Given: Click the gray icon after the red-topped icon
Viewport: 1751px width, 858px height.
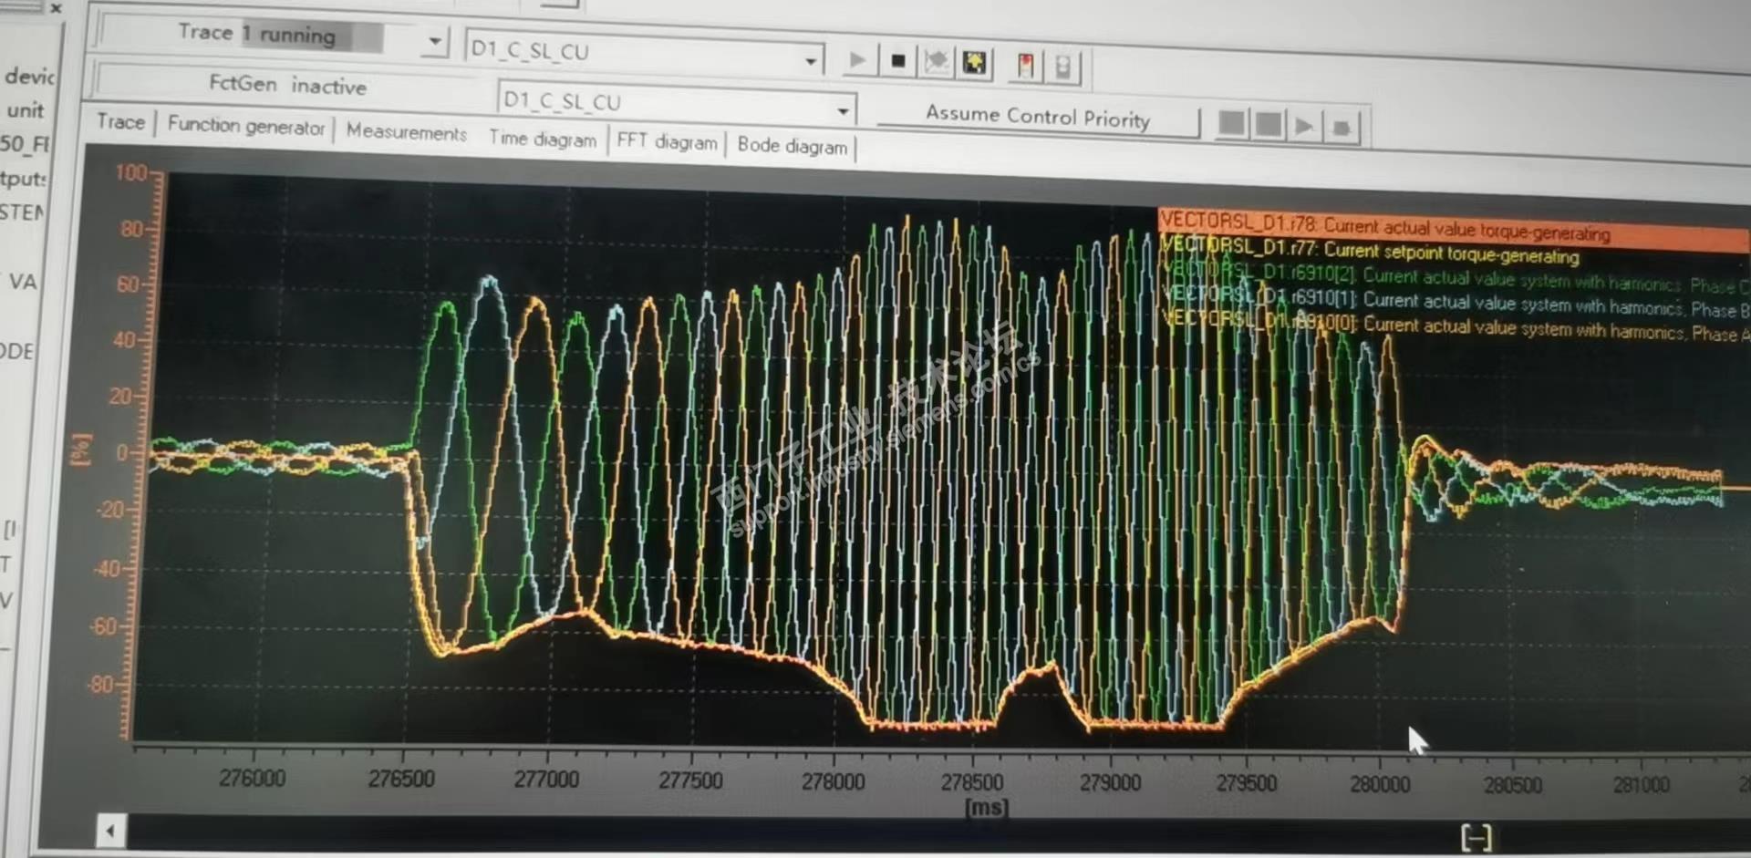Looking at the screenshot, I should (x=1062, y=66).
